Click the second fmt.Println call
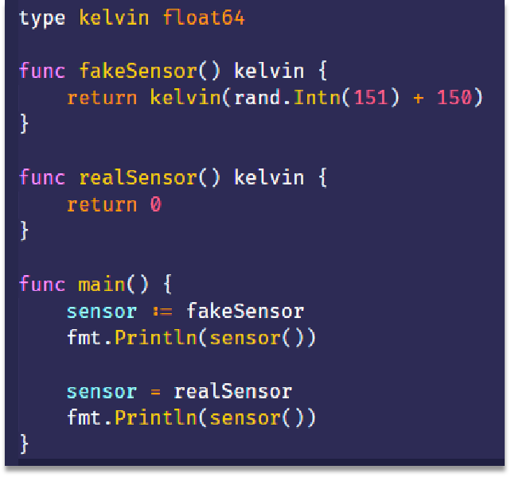Image resolution: width=511 pixels, height=477 pixels. pos(191,417)
